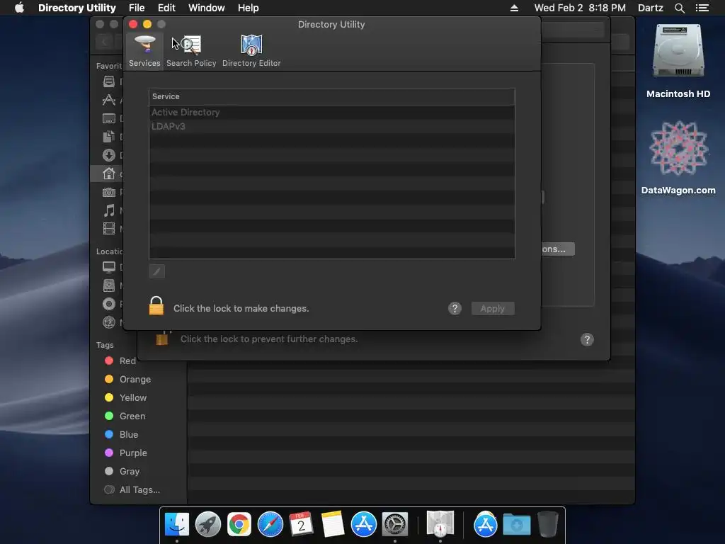Select the DataWagon.com desktop icon
Image resolution: width=725 pixels, height=544 pixels.
click(x=678, y=149)
